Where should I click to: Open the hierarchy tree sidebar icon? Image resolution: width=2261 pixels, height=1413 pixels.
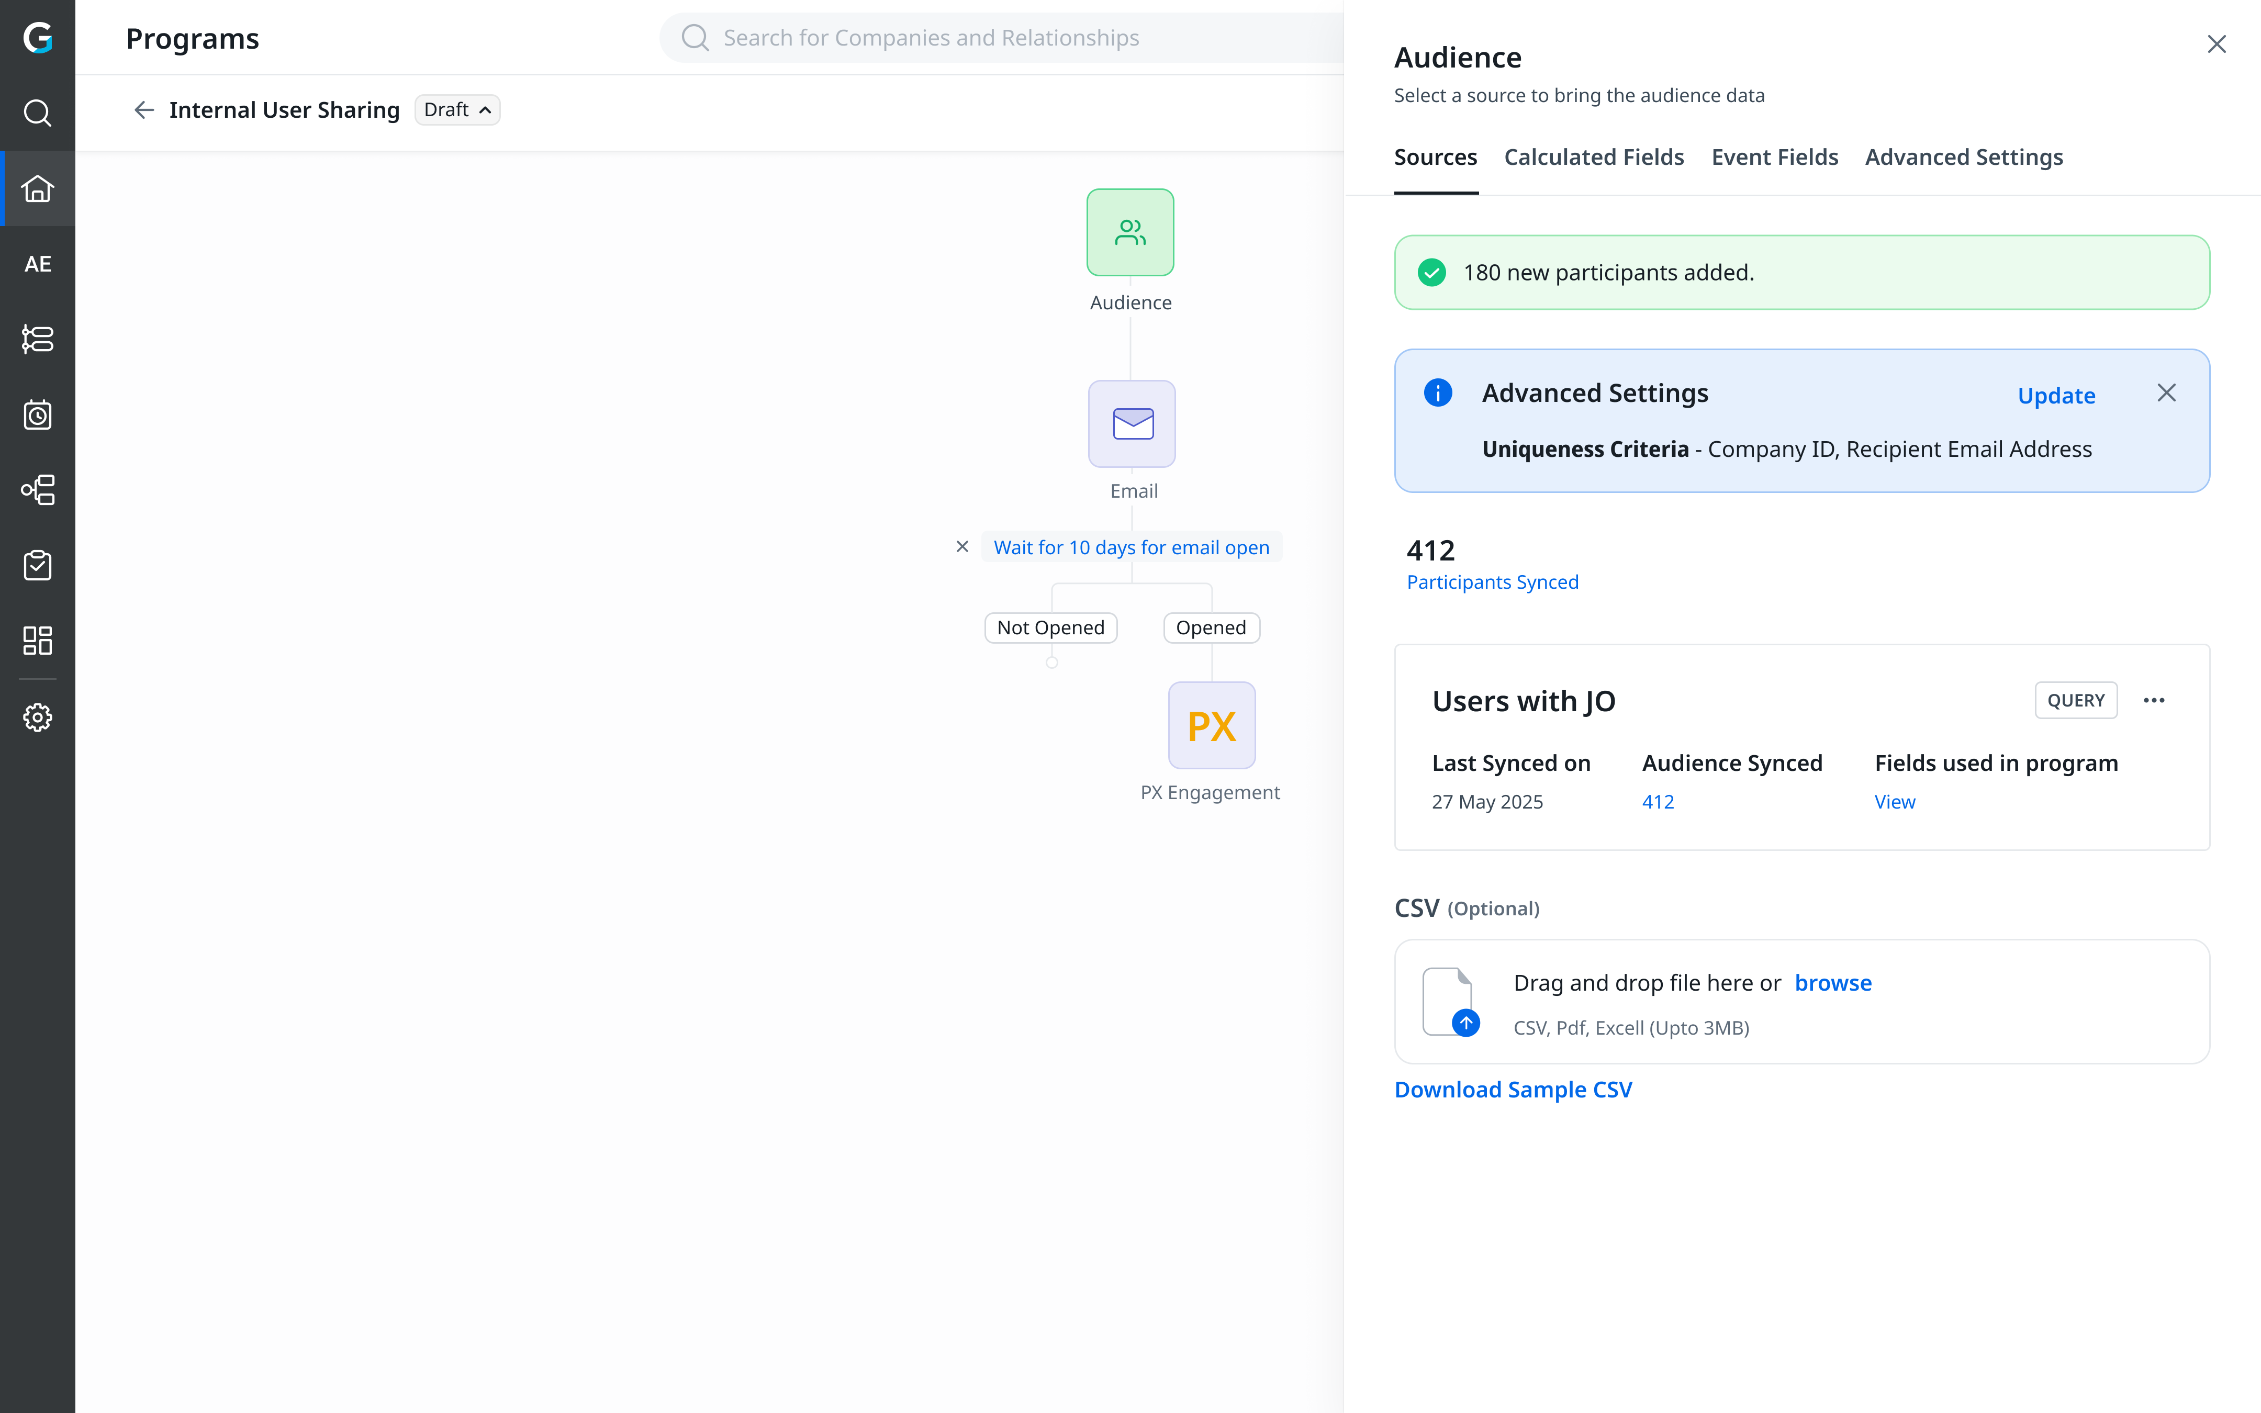tap(37, 490)
